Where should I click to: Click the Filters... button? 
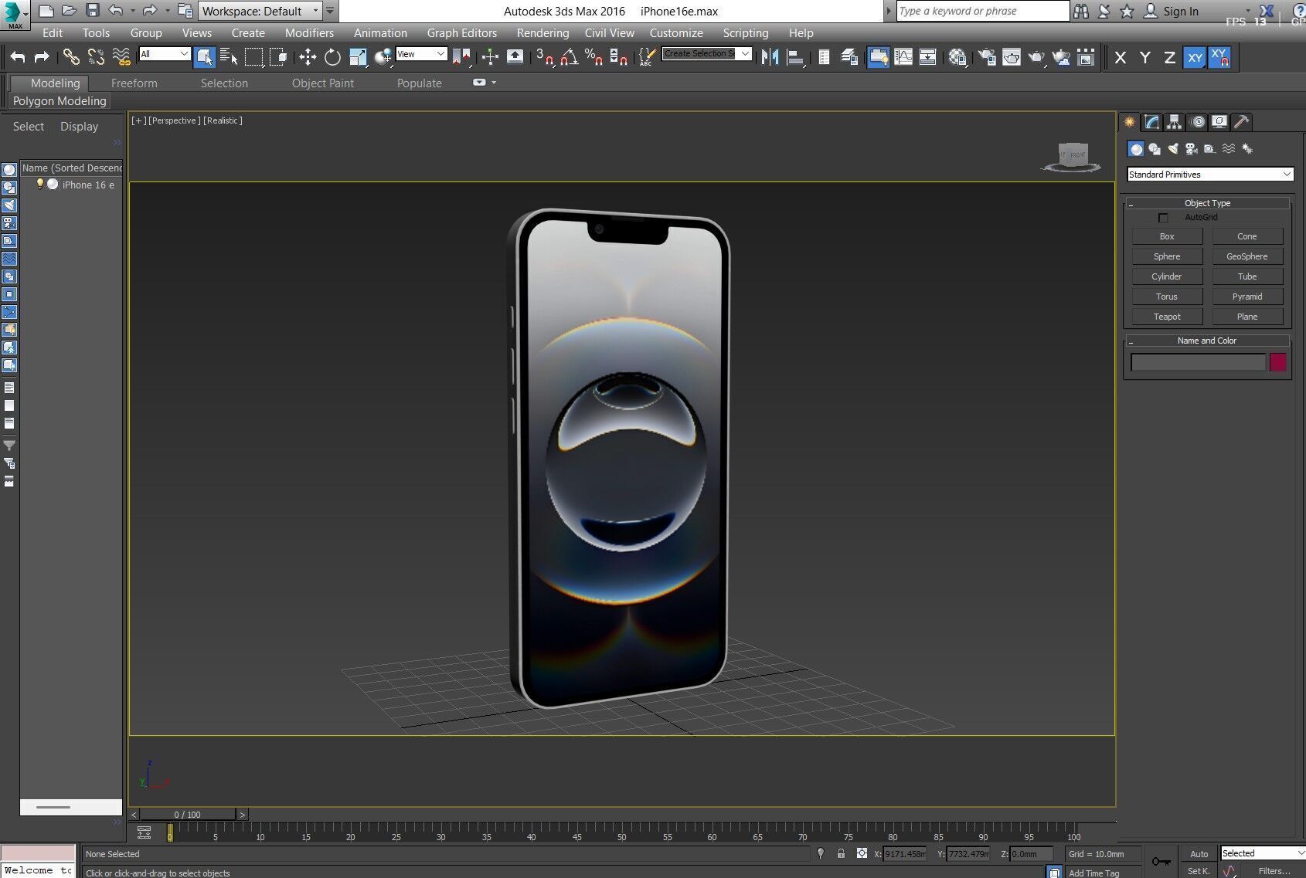pos(1274,871)
